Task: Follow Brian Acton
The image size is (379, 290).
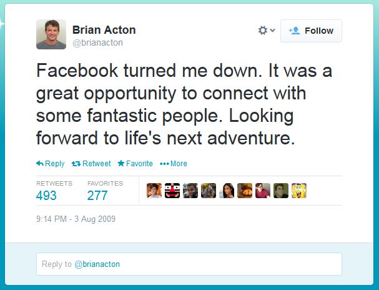Action: click(x=311, y=31)
